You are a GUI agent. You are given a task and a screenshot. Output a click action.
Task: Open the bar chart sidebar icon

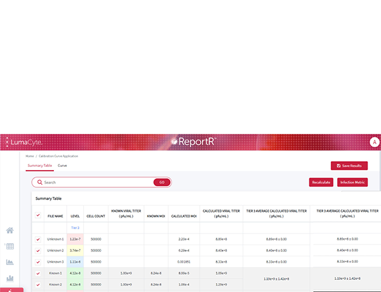click(x=10, y=277)
